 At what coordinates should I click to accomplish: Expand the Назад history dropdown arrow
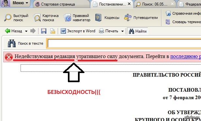26,31
